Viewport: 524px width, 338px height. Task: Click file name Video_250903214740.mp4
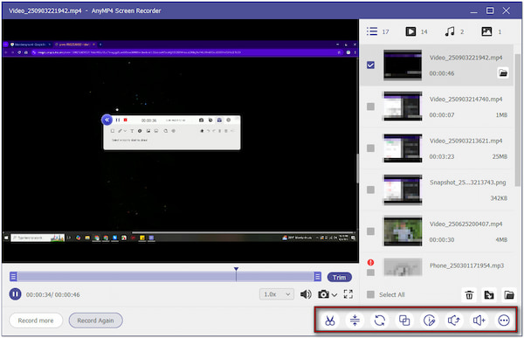[465, 100]
